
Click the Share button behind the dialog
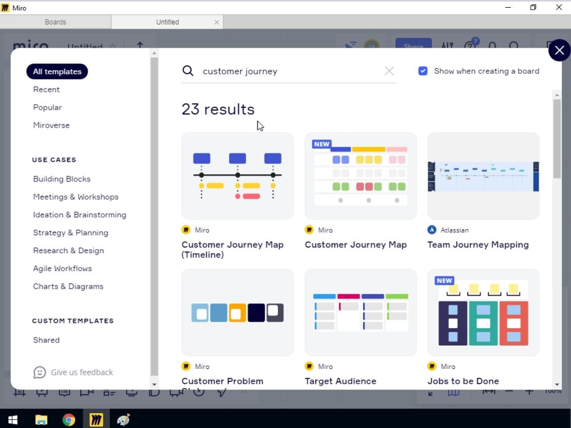click(x=414, y=43)
